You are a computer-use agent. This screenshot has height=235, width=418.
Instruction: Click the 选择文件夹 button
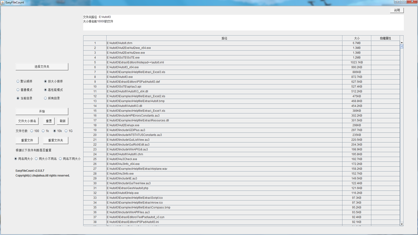point(42,67)
